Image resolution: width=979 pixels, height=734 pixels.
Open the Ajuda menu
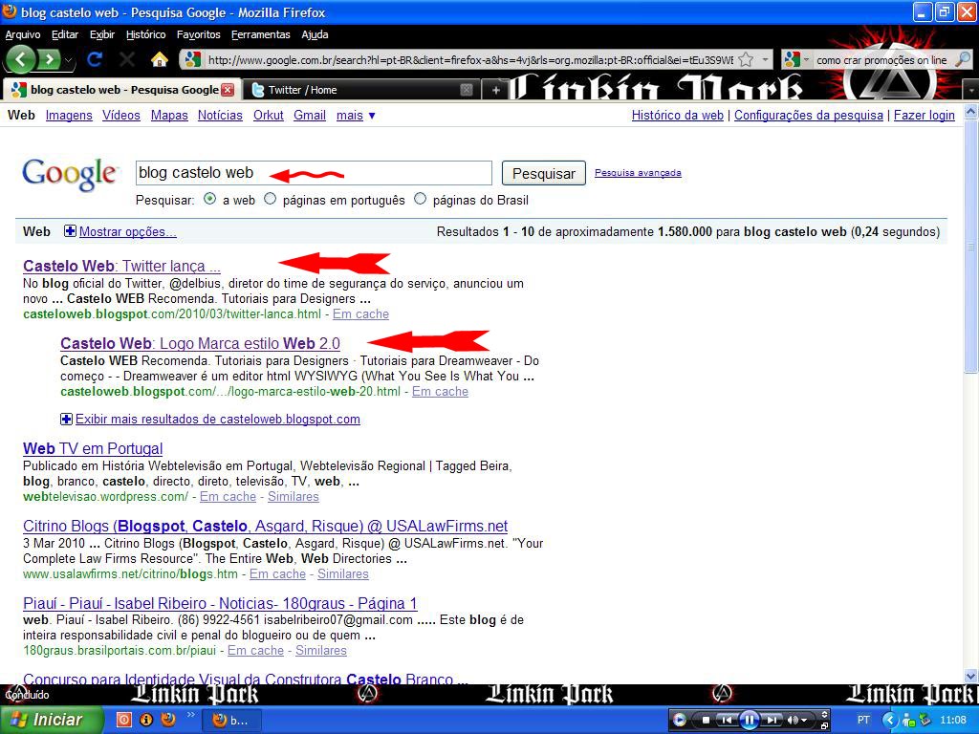315,35
